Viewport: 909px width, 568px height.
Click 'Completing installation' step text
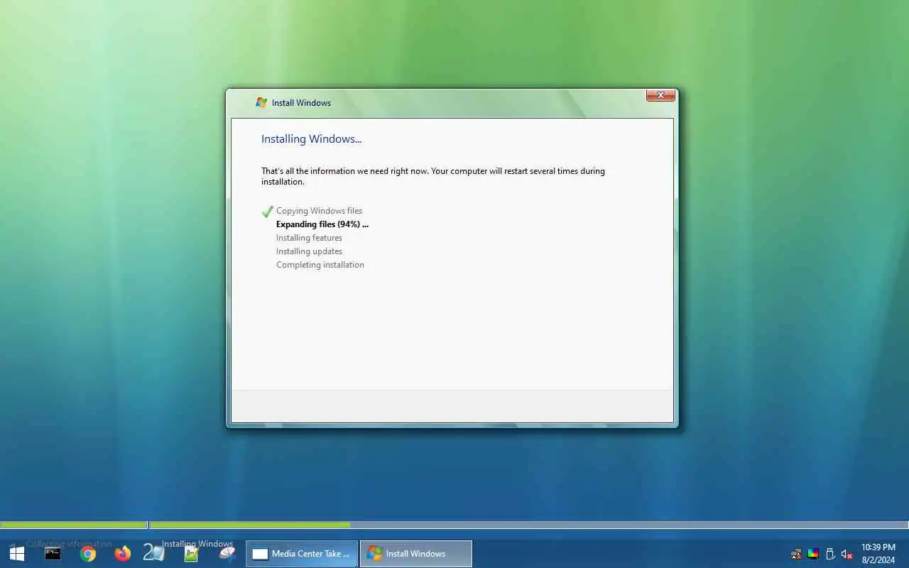(320, 265)
